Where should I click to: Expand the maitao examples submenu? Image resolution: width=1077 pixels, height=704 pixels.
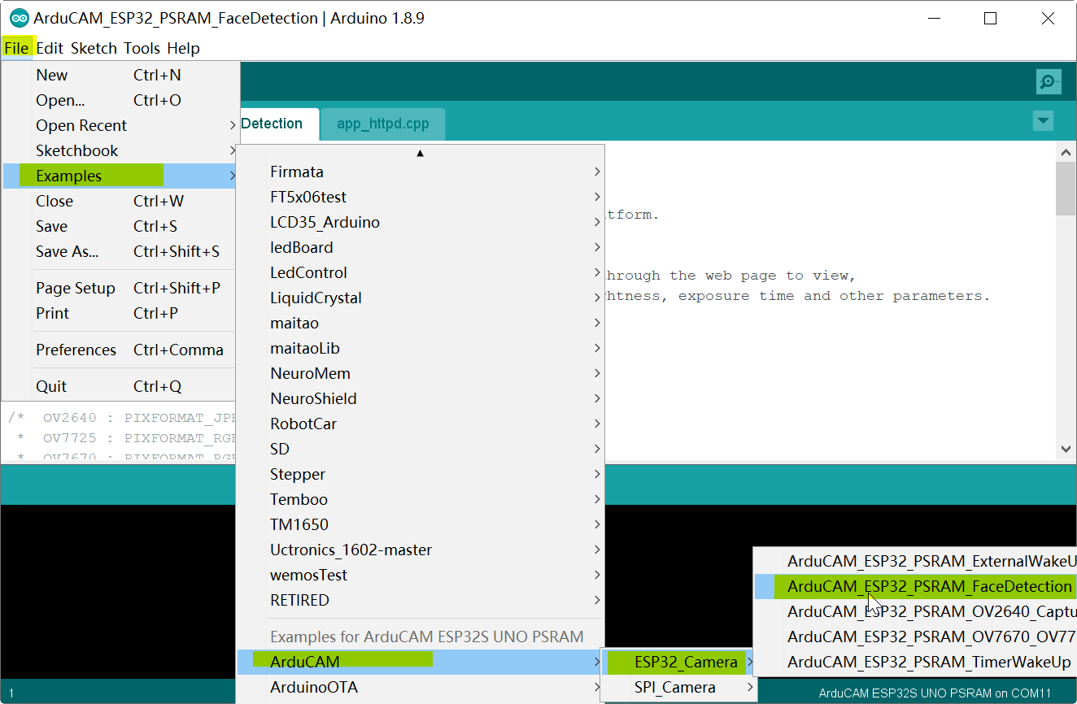(x=421, y=323)
